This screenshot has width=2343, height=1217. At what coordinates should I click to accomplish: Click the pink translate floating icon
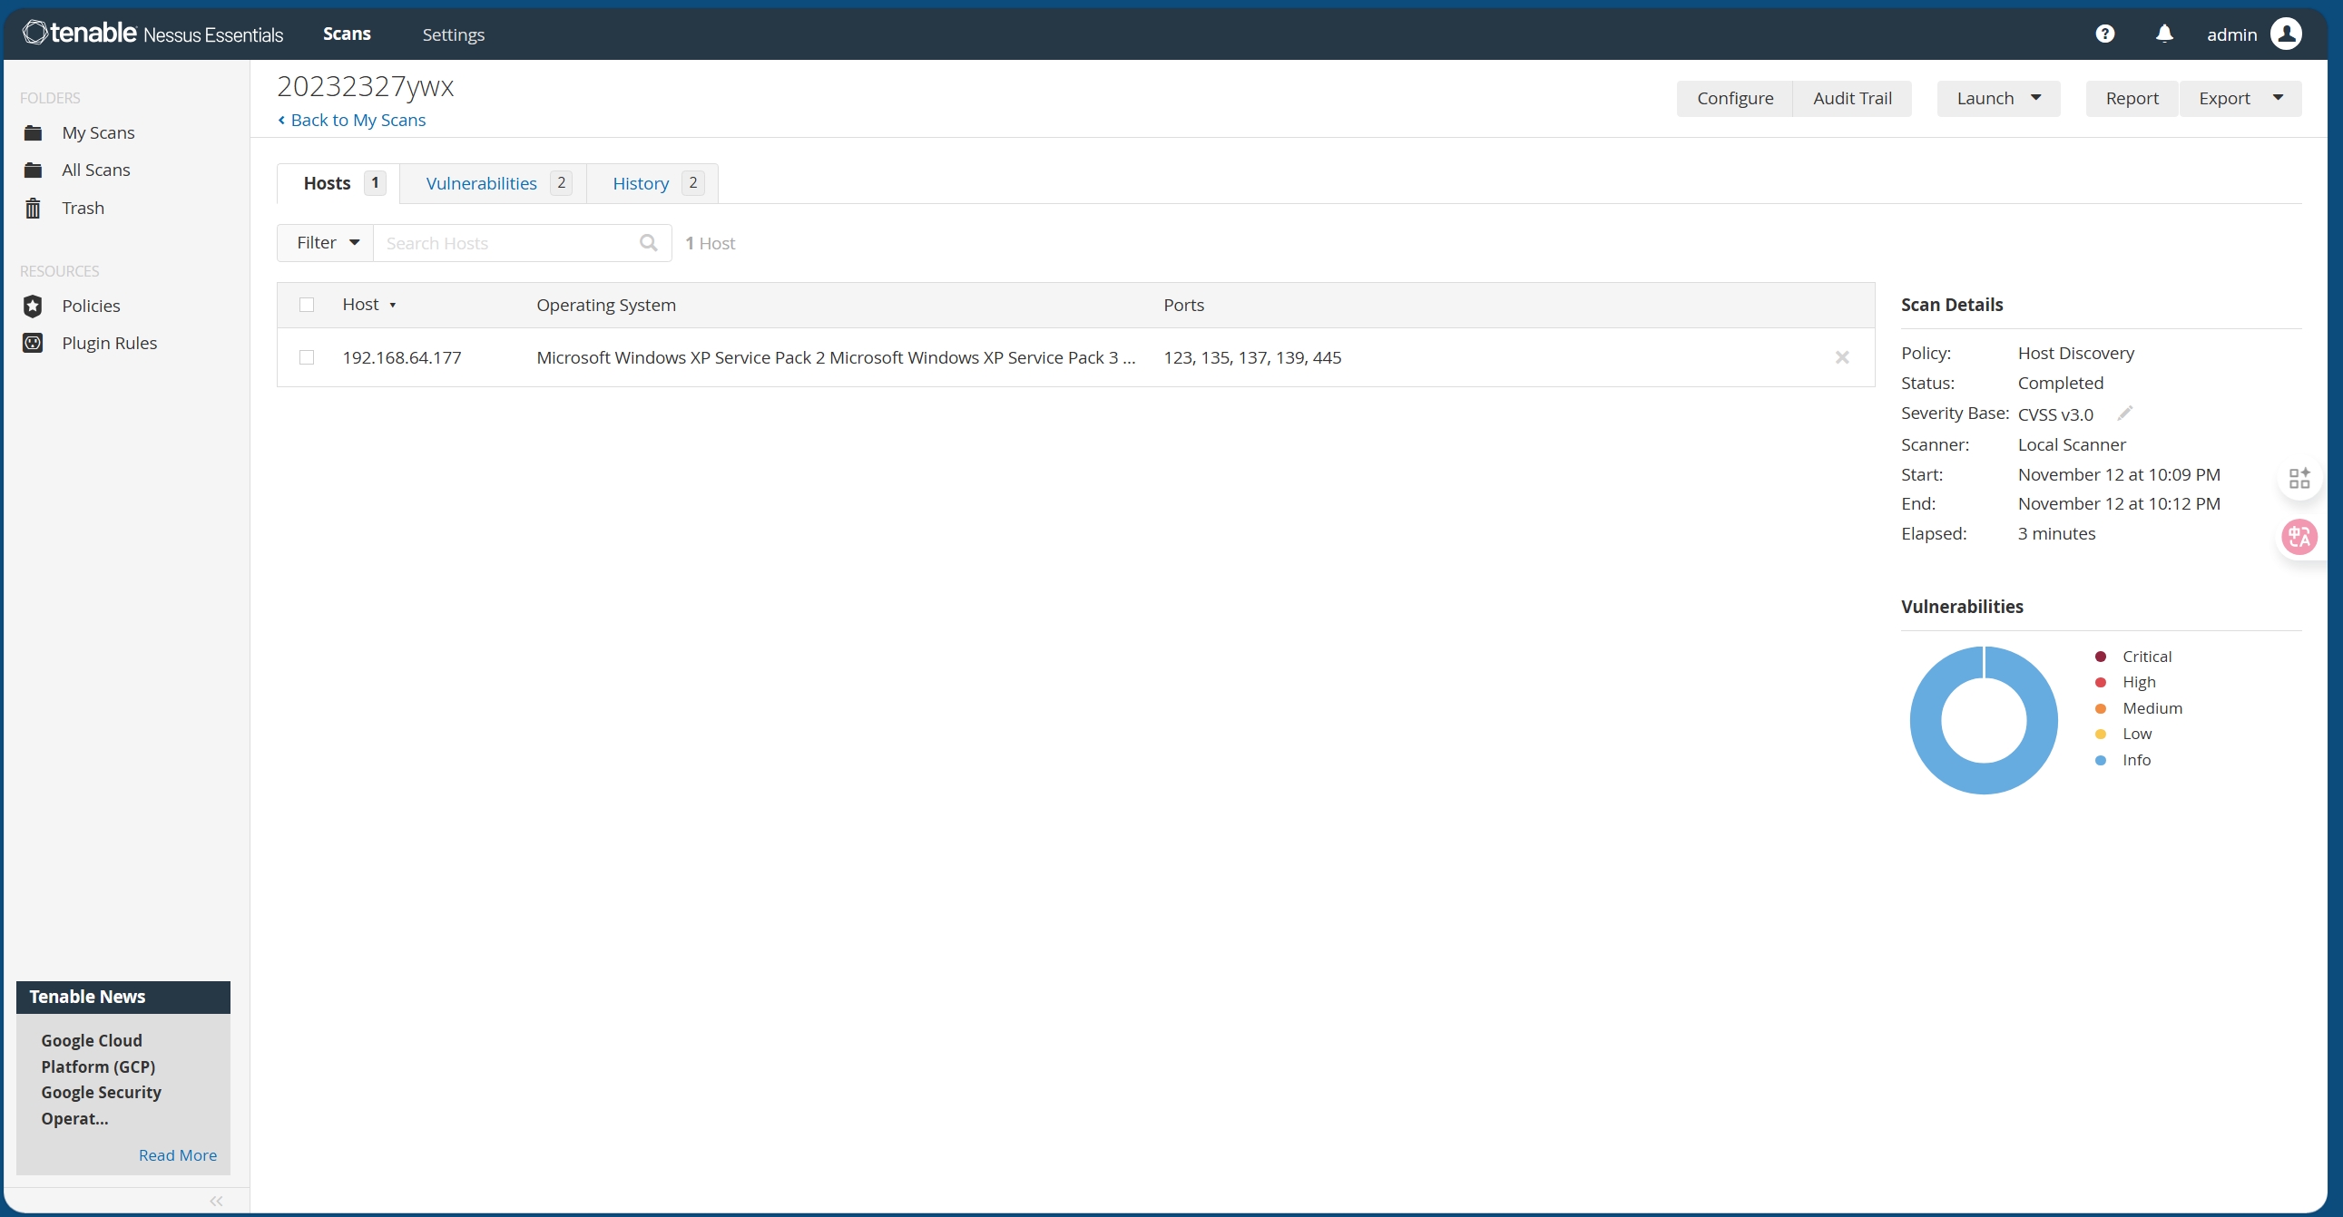coord(2299,536)
